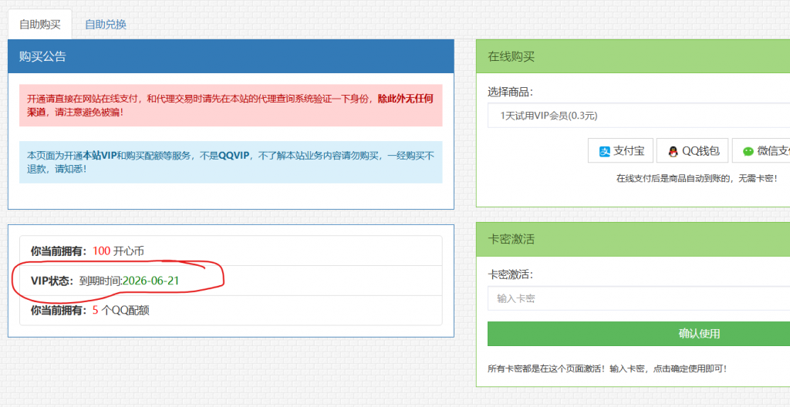Click the 选择商品 field label

pos(511,92)
